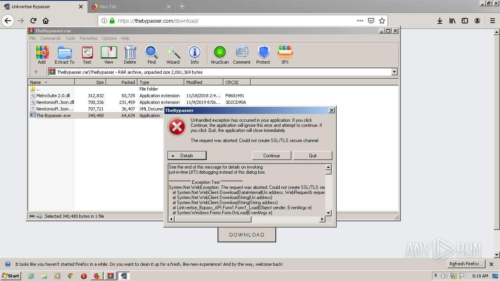Screen dimensions: 500x281
Task: Click the Pocket save icon
Action: [371, 21]
